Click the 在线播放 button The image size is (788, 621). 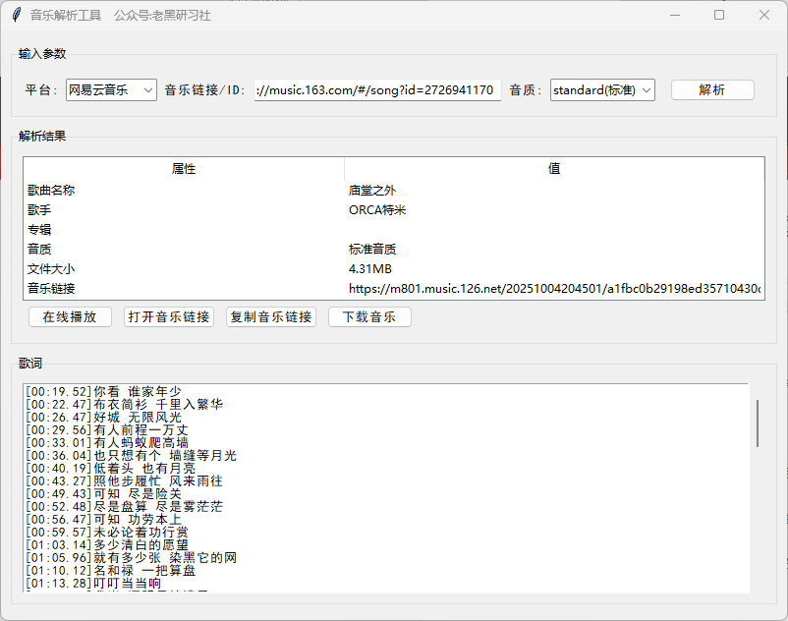(x=70, y=317)
